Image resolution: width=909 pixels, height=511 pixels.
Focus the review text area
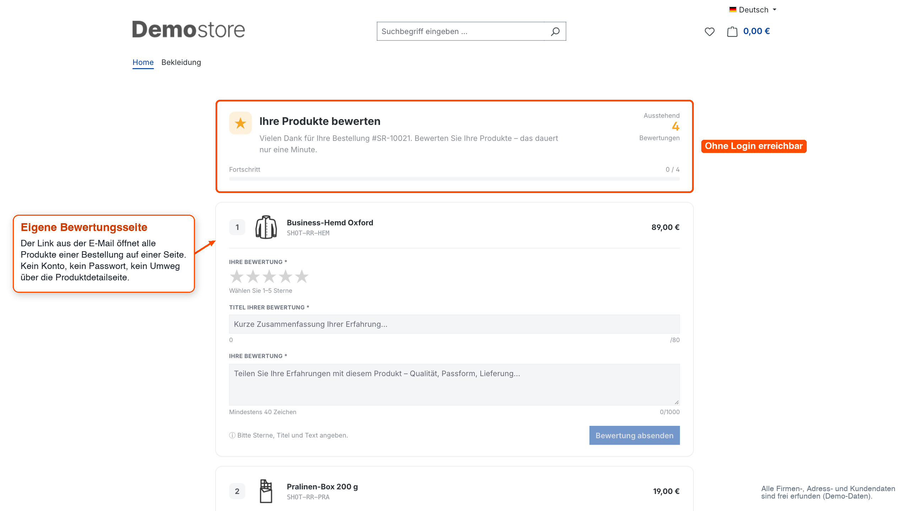454,385
